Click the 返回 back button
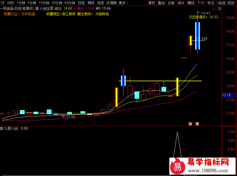Image resolution: width=237 pixels, height=176 pixels. (231, 3)
